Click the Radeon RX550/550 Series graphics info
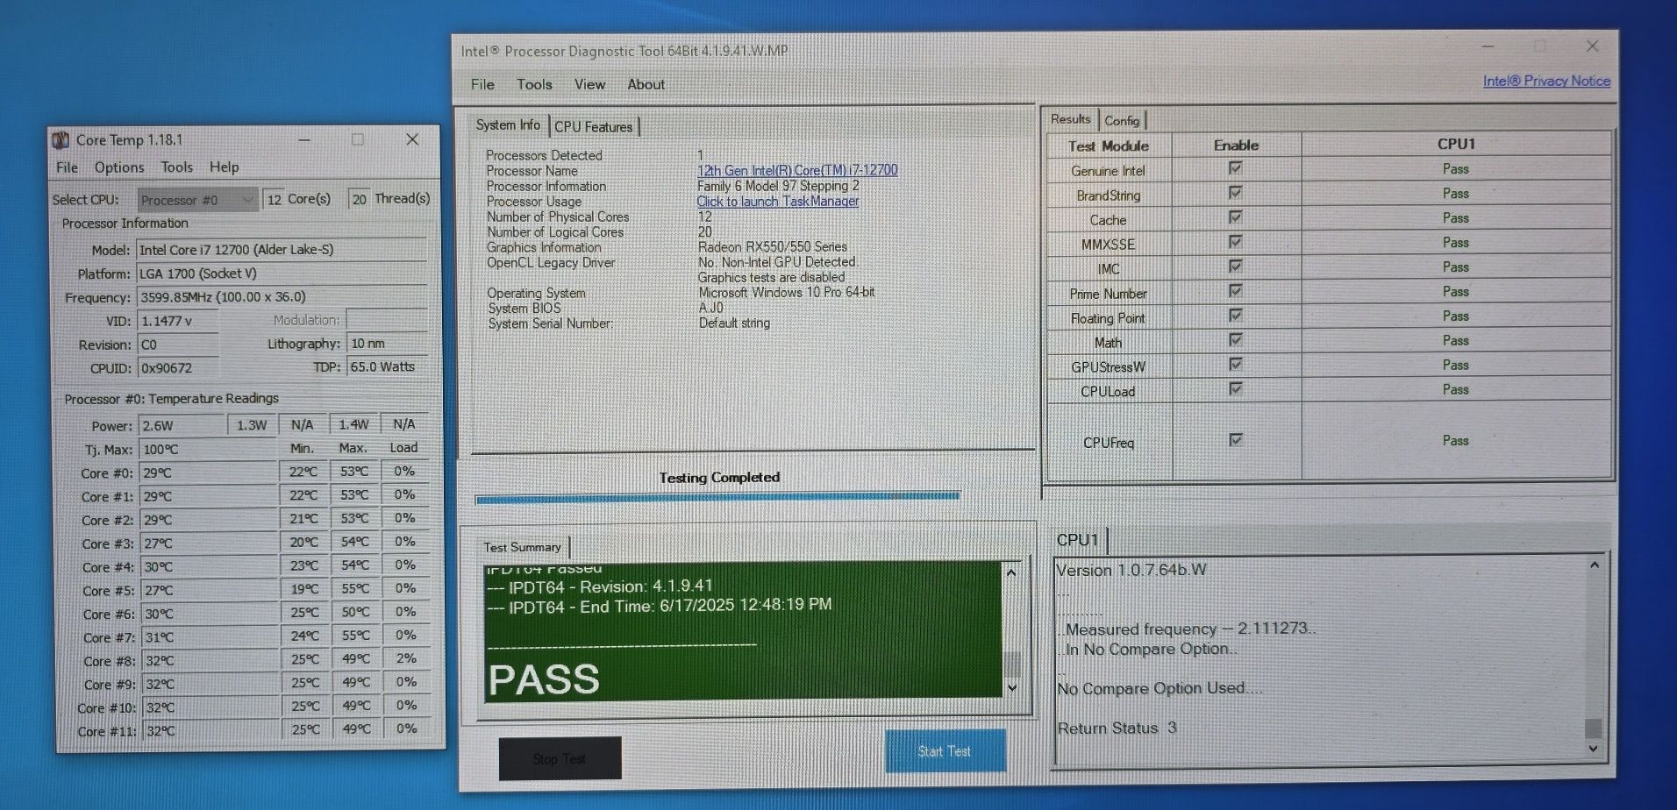Screen dimensions: 1677x810 tap(773, 247)
